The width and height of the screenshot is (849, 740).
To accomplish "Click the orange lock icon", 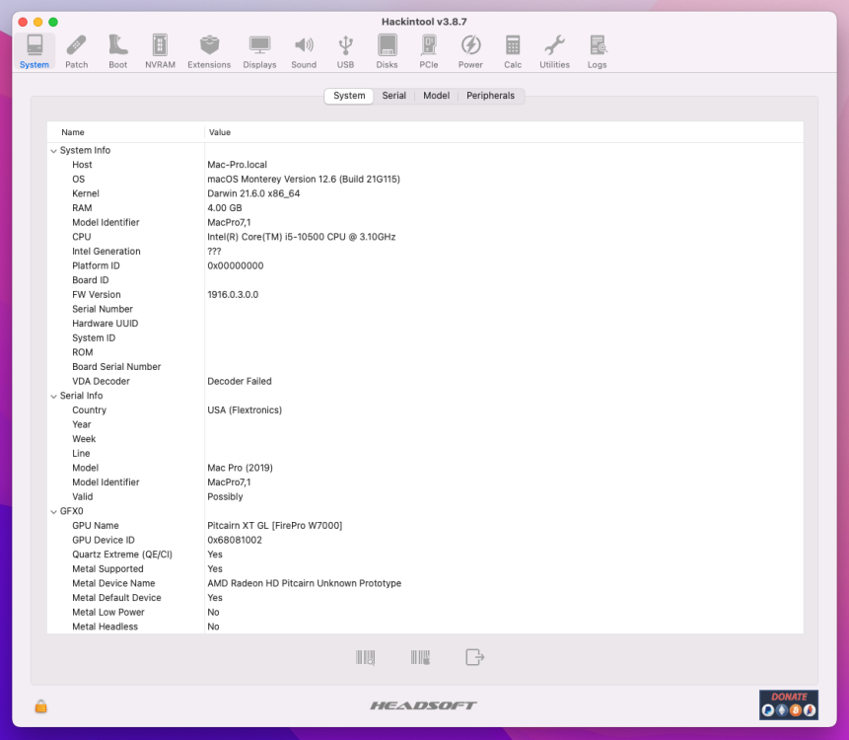I will [x=41, y=705].
